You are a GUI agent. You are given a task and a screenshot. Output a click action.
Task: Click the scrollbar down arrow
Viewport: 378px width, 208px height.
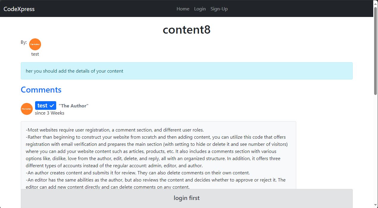coord(376,205)
